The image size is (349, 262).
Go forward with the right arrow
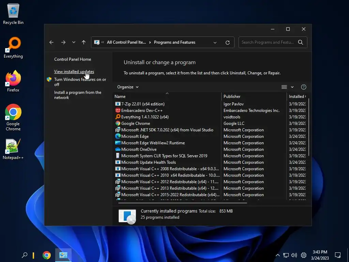[63, 42]
